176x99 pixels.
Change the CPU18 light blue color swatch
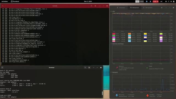tap(130, 41)
